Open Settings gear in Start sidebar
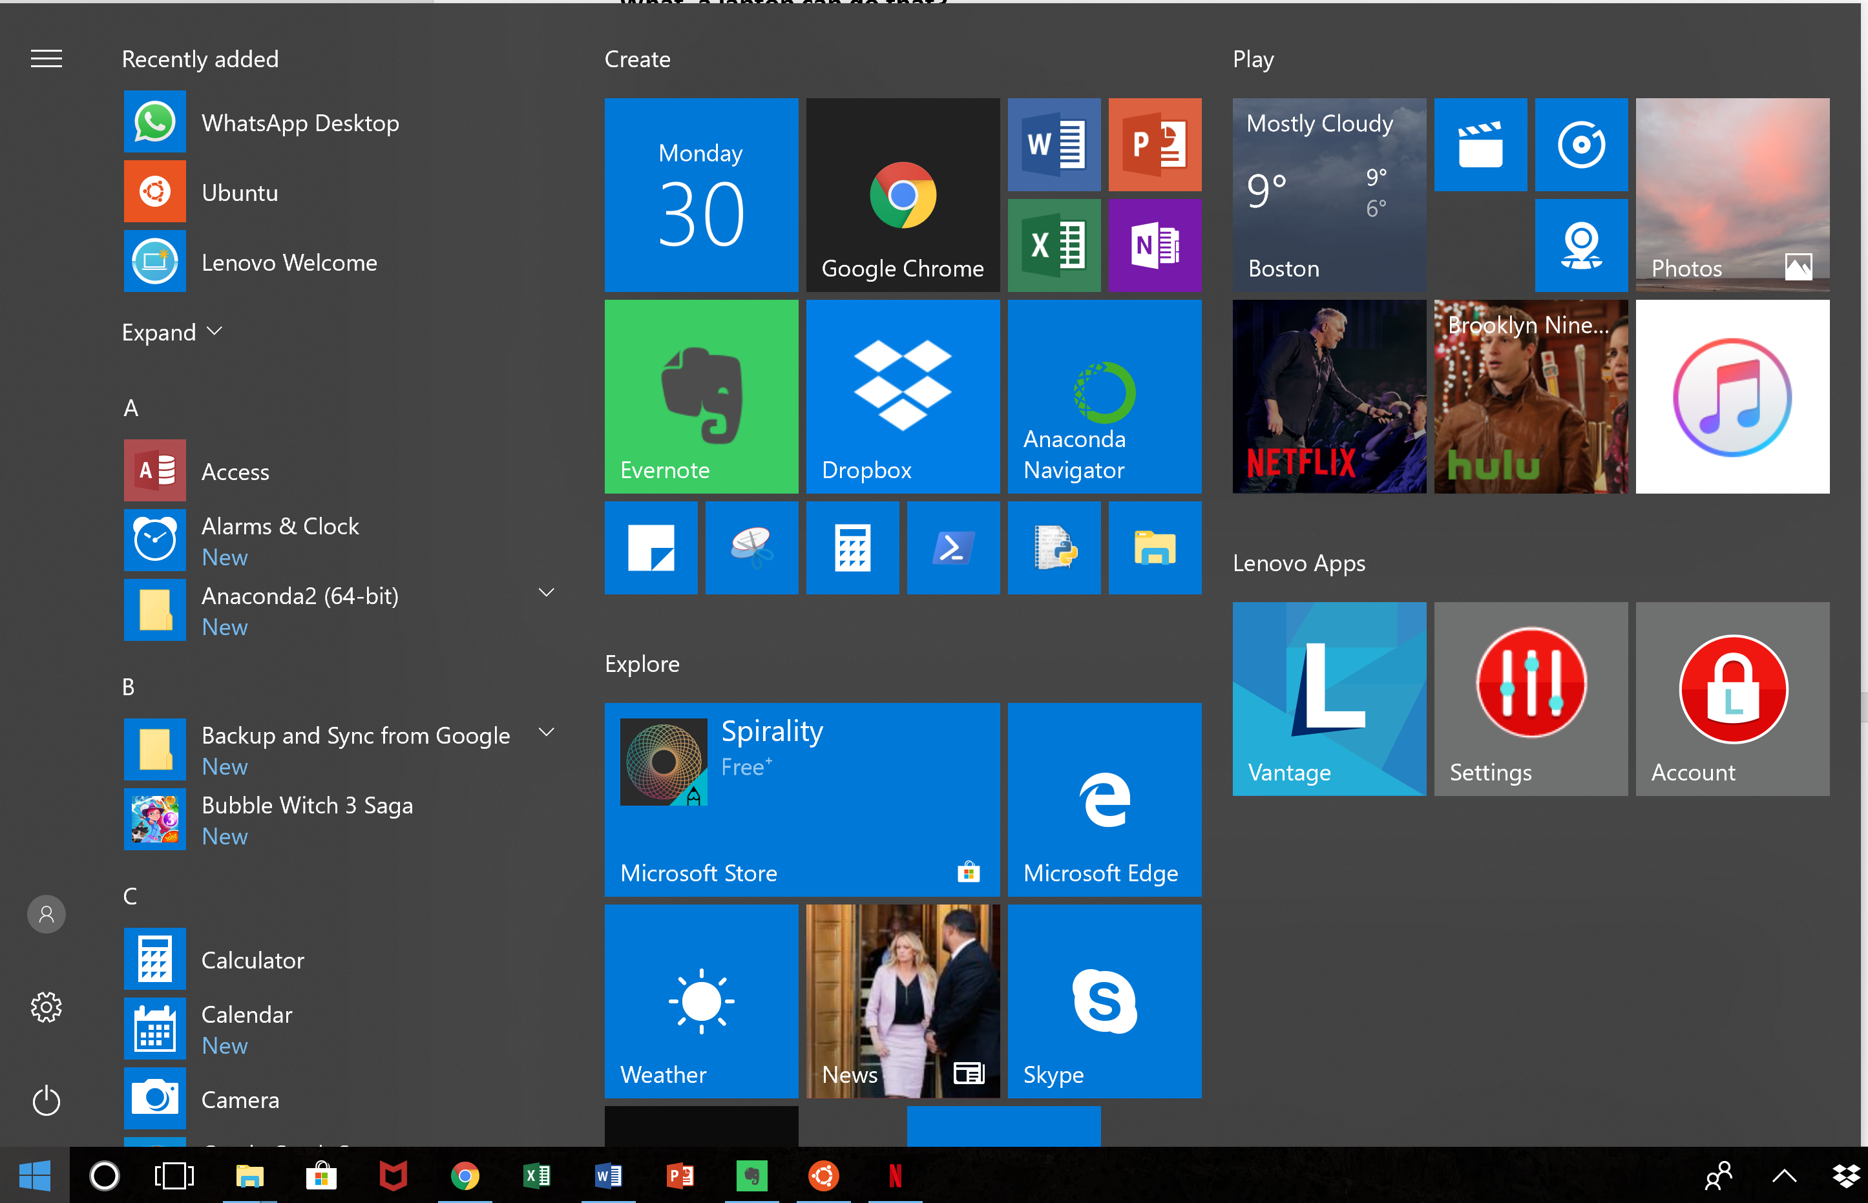 [46, 1007]
